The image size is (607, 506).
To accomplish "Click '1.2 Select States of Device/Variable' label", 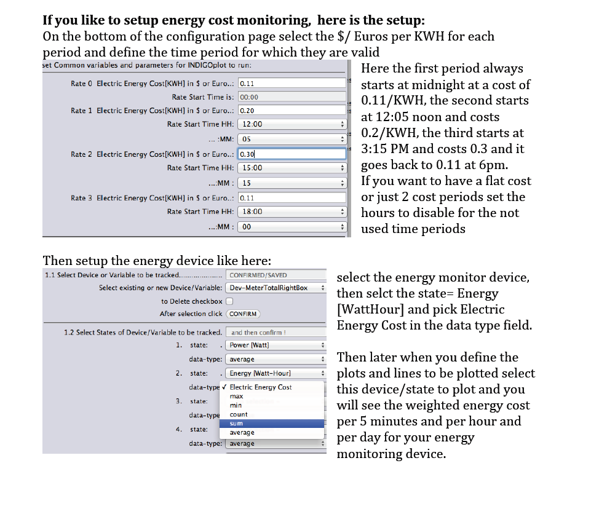I will pyautogui.click(x=143, y=332).
